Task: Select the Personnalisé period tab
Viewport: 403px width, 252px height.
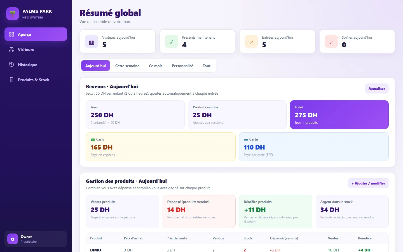Action: pos(182,66)
